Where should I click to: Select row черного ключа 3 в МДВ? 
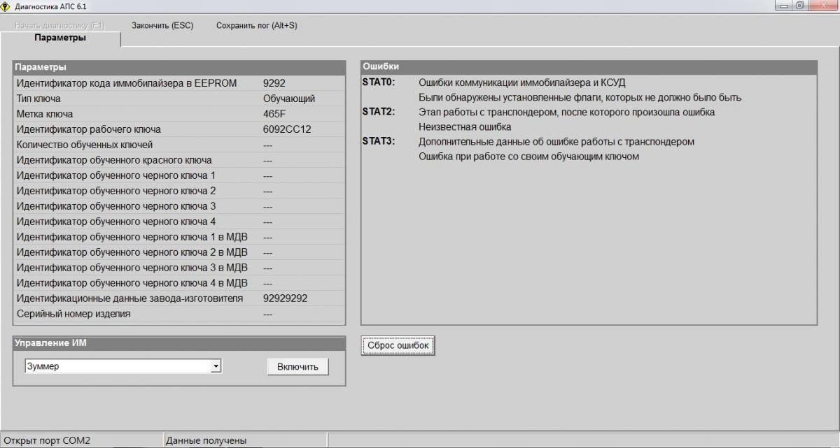[179, 268]
